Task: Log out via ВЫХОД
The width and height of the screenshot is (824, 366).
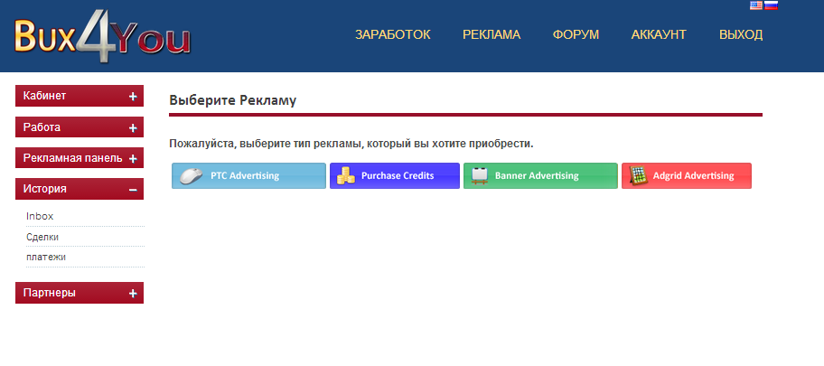Action: [741, 34]
